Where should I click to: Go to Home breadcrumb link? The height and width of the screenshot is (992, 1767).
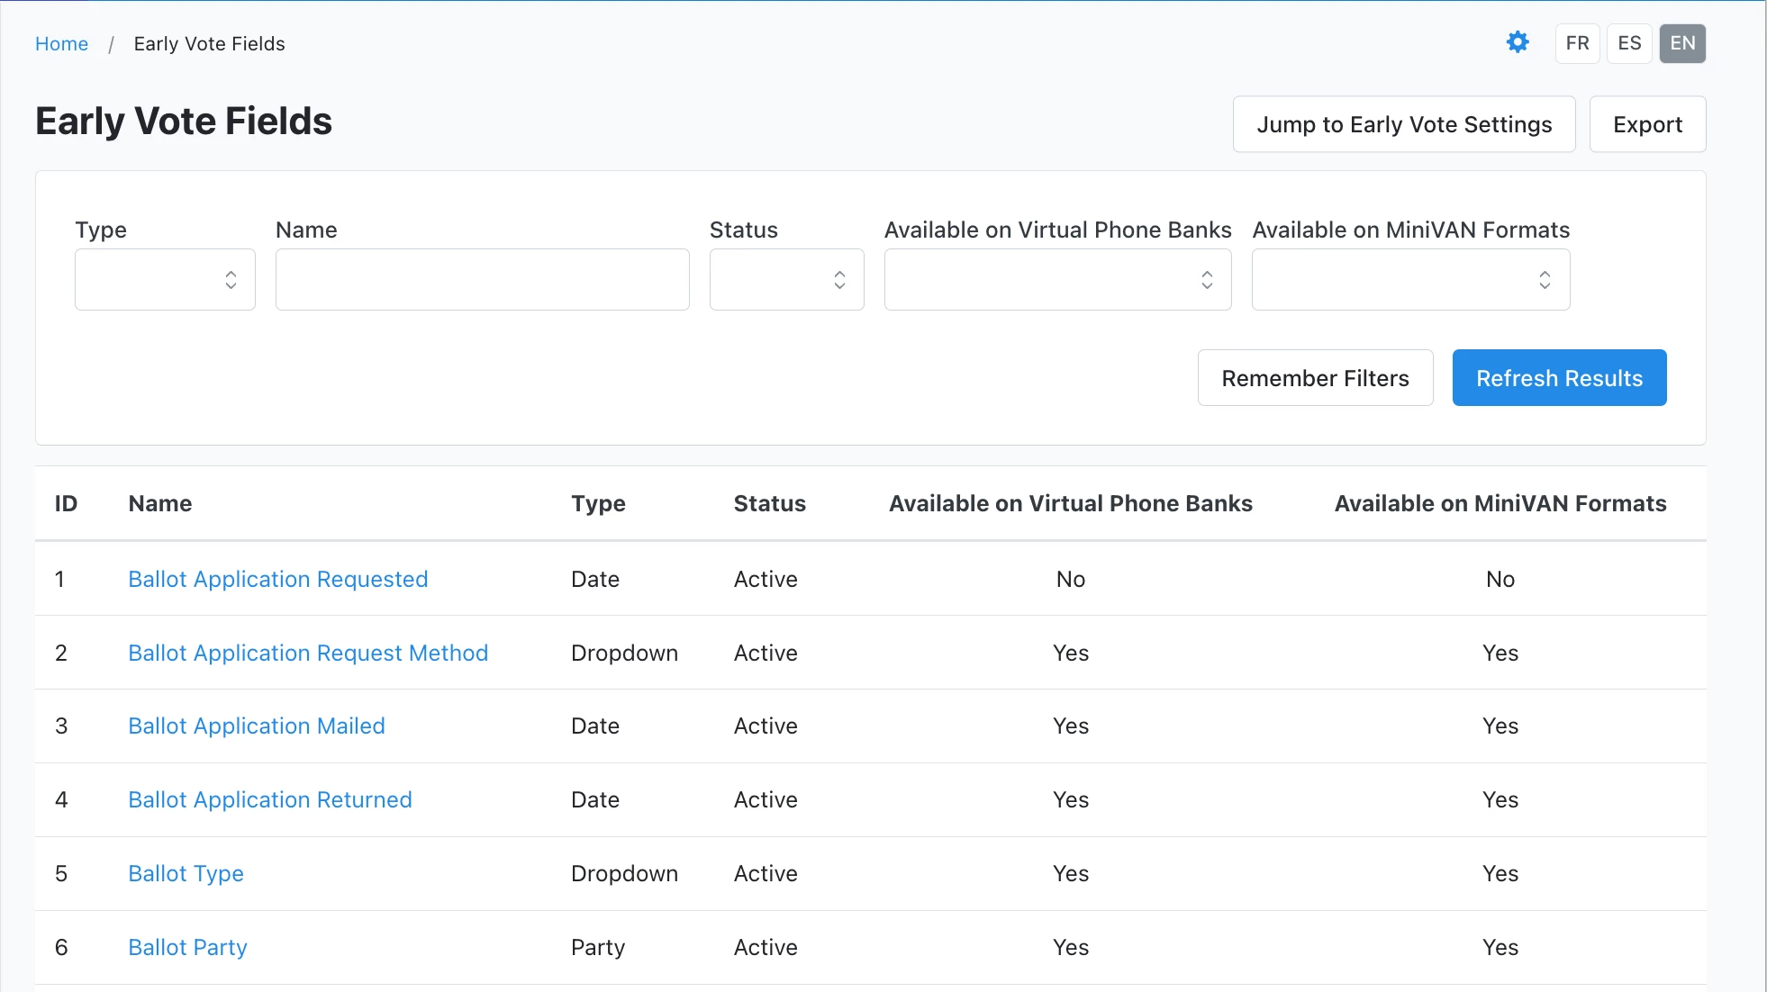pos(61,44)
